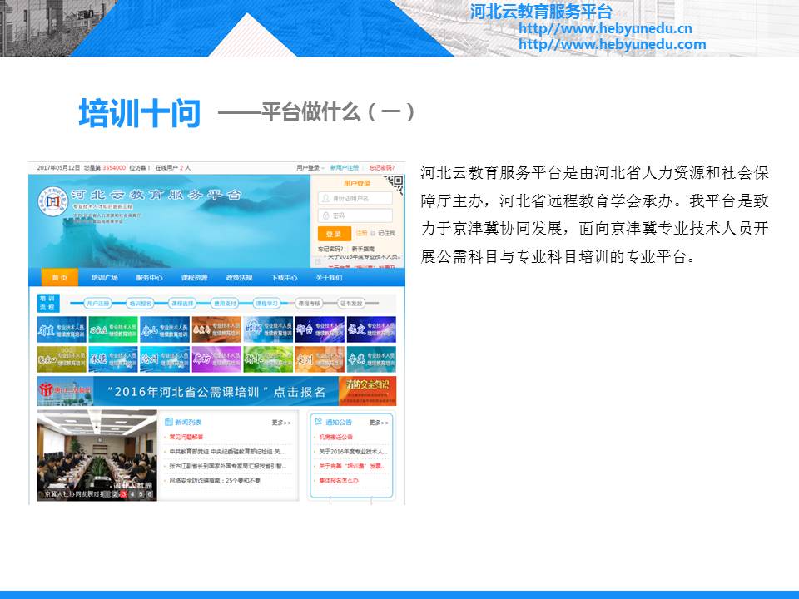Click the 河北云教育服务平台 round logo
Viewport: 799px width, 599px height.
pos(52,201)
